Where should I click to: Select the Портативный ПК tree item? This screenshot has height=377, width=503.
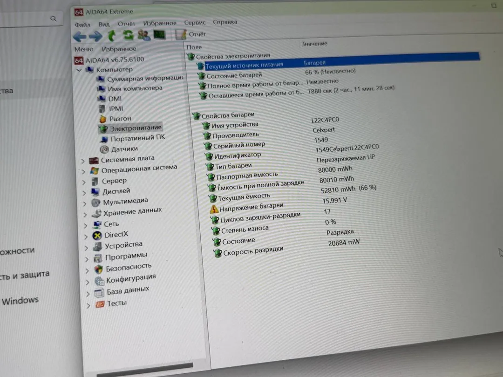click(x=133, y=138)
